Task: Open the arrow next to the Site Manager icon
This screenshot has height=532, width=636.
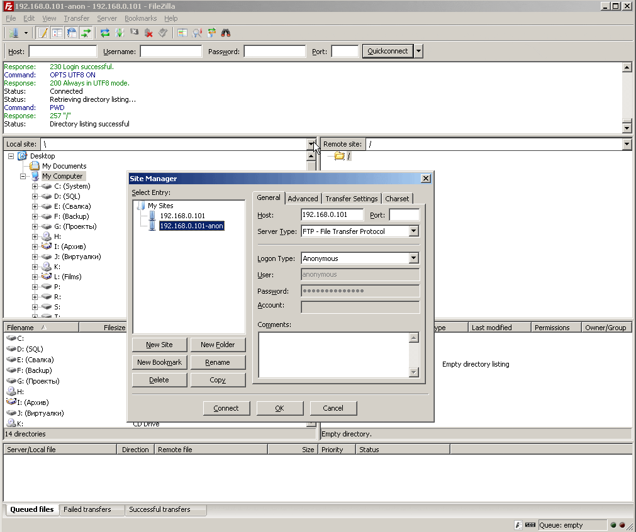Action: click(26, 33)
